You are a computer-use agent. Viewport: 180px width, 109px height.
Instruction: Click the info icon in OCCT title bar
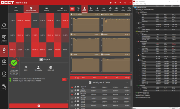(110, 2)
